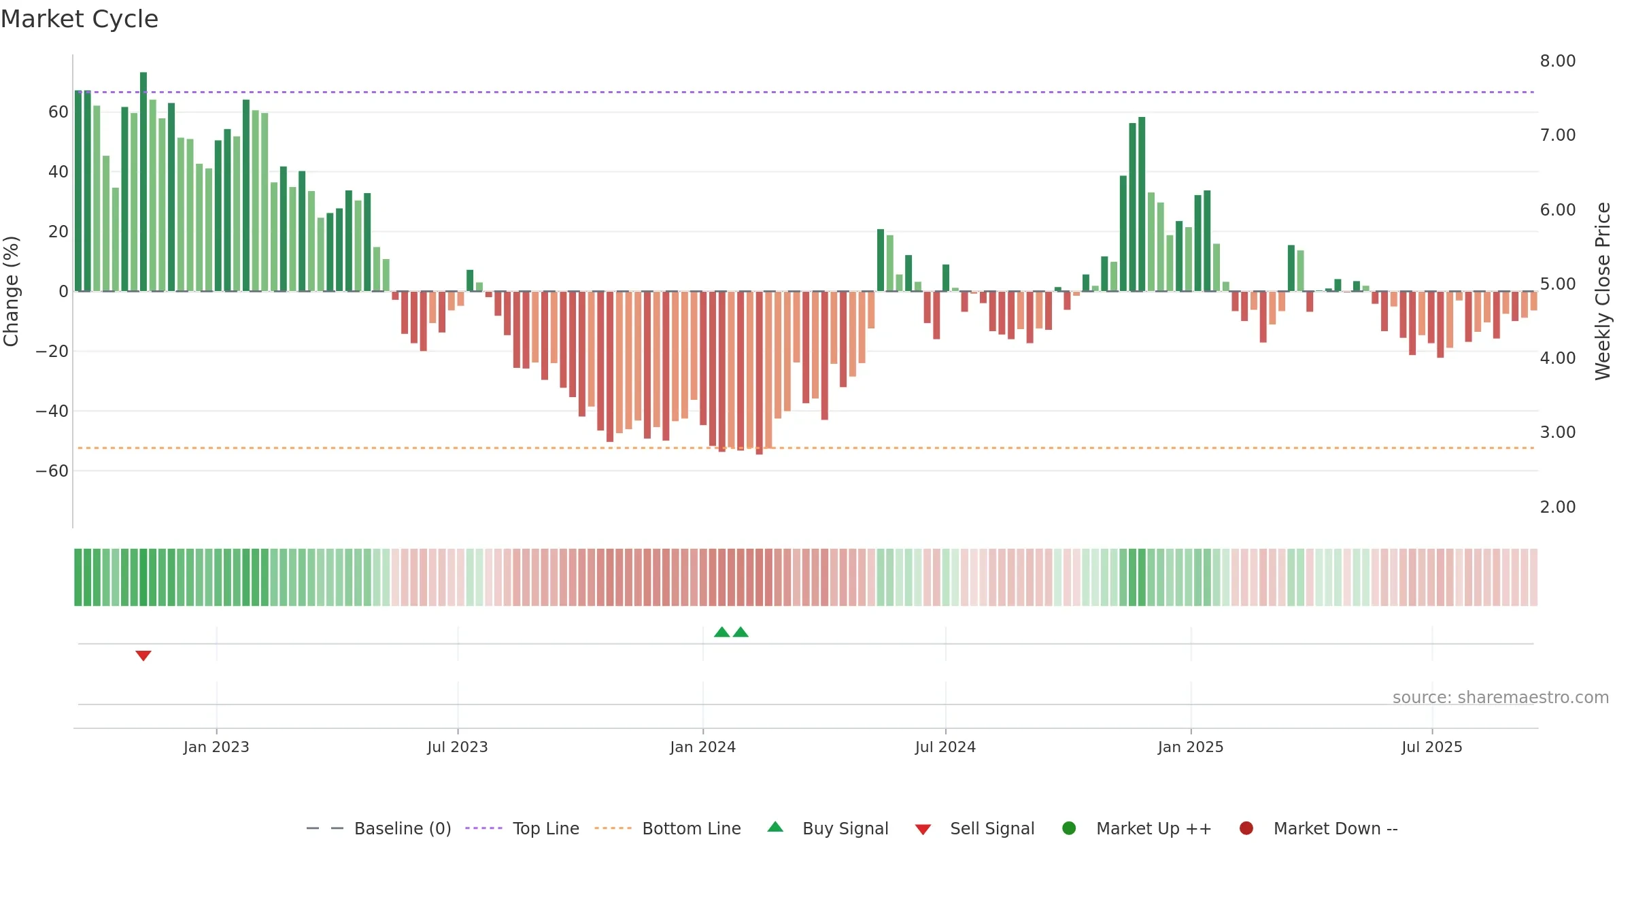Click the Jan 2024 axis label
This screenshot has height=918, width=1632.
tap(703, 747)
